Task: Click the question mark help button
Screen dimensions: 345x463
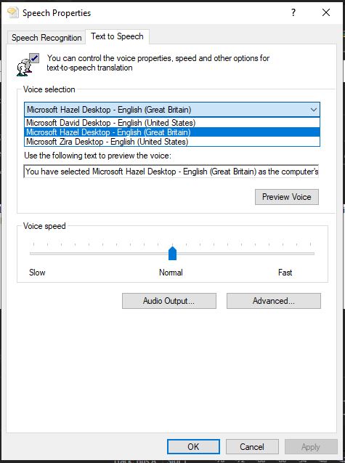Action: click(293, 12)
